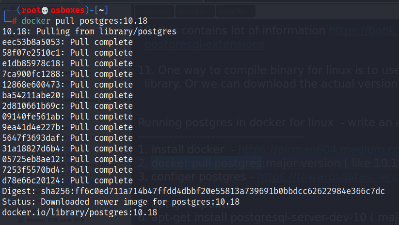Click the 'docker' command word in the terminal

[36, 21]
